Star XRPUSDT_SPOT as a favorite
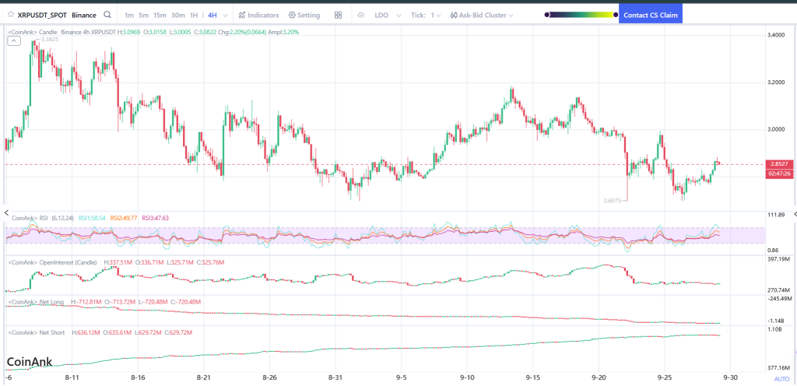This screenshot has height=386, width=797. pyautogui.click(x=10, y=15)
